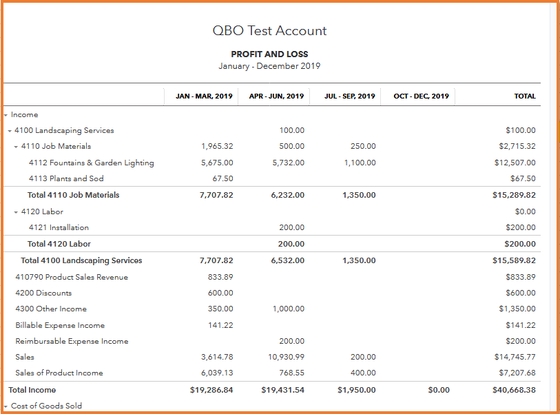Collapse the 4120 Labor subgroup arrow
The height and width of the screenshot is (414, 560).
16,212
